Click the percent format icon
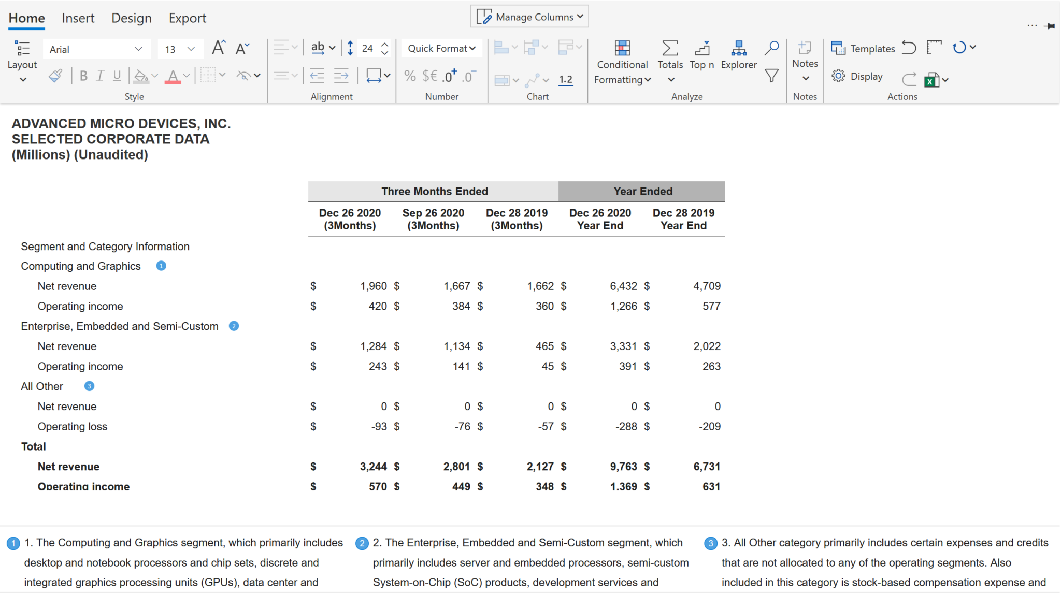This screenshot has width=1061, height=594. (409, 76)
